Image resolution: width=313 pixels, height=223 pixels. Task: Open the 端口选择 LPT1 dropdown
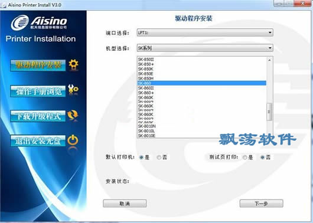(205, 32)
